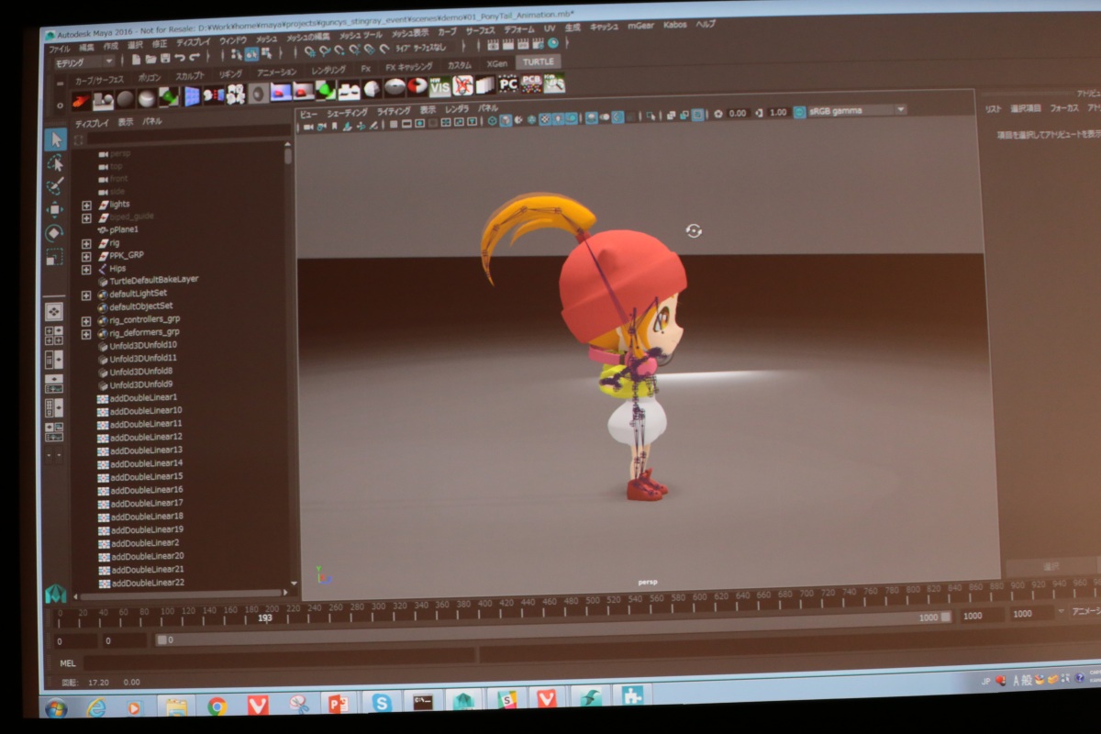Image resolution: width=1101 pixels, height=734 pixels.
Task: Open the Kabos menu
Action: 674,26
